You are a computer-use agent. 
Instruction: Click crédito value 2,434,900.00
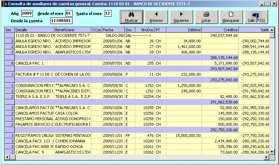pyautogui.click(x=226, y=141)
